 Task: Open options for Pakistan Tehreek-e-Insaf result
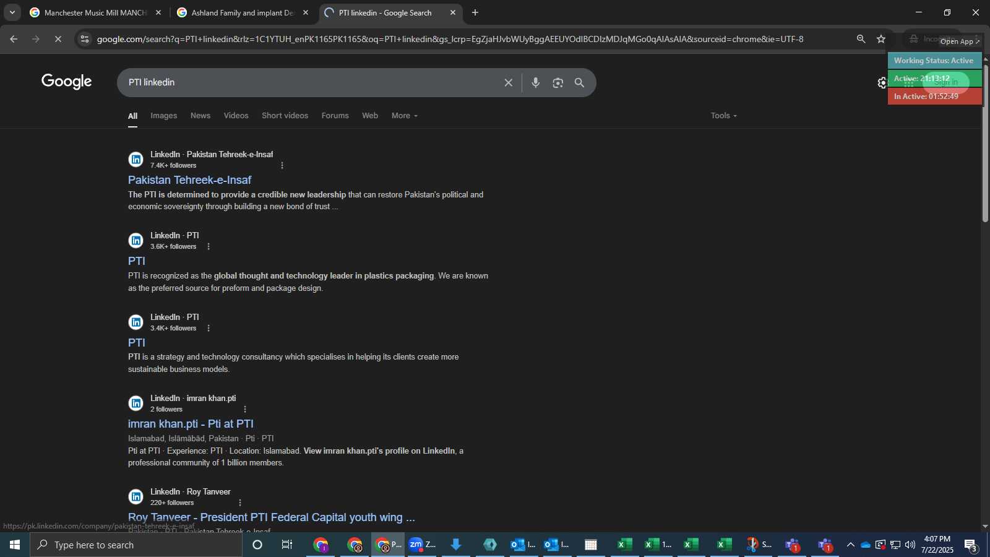[x=282, y=165]
